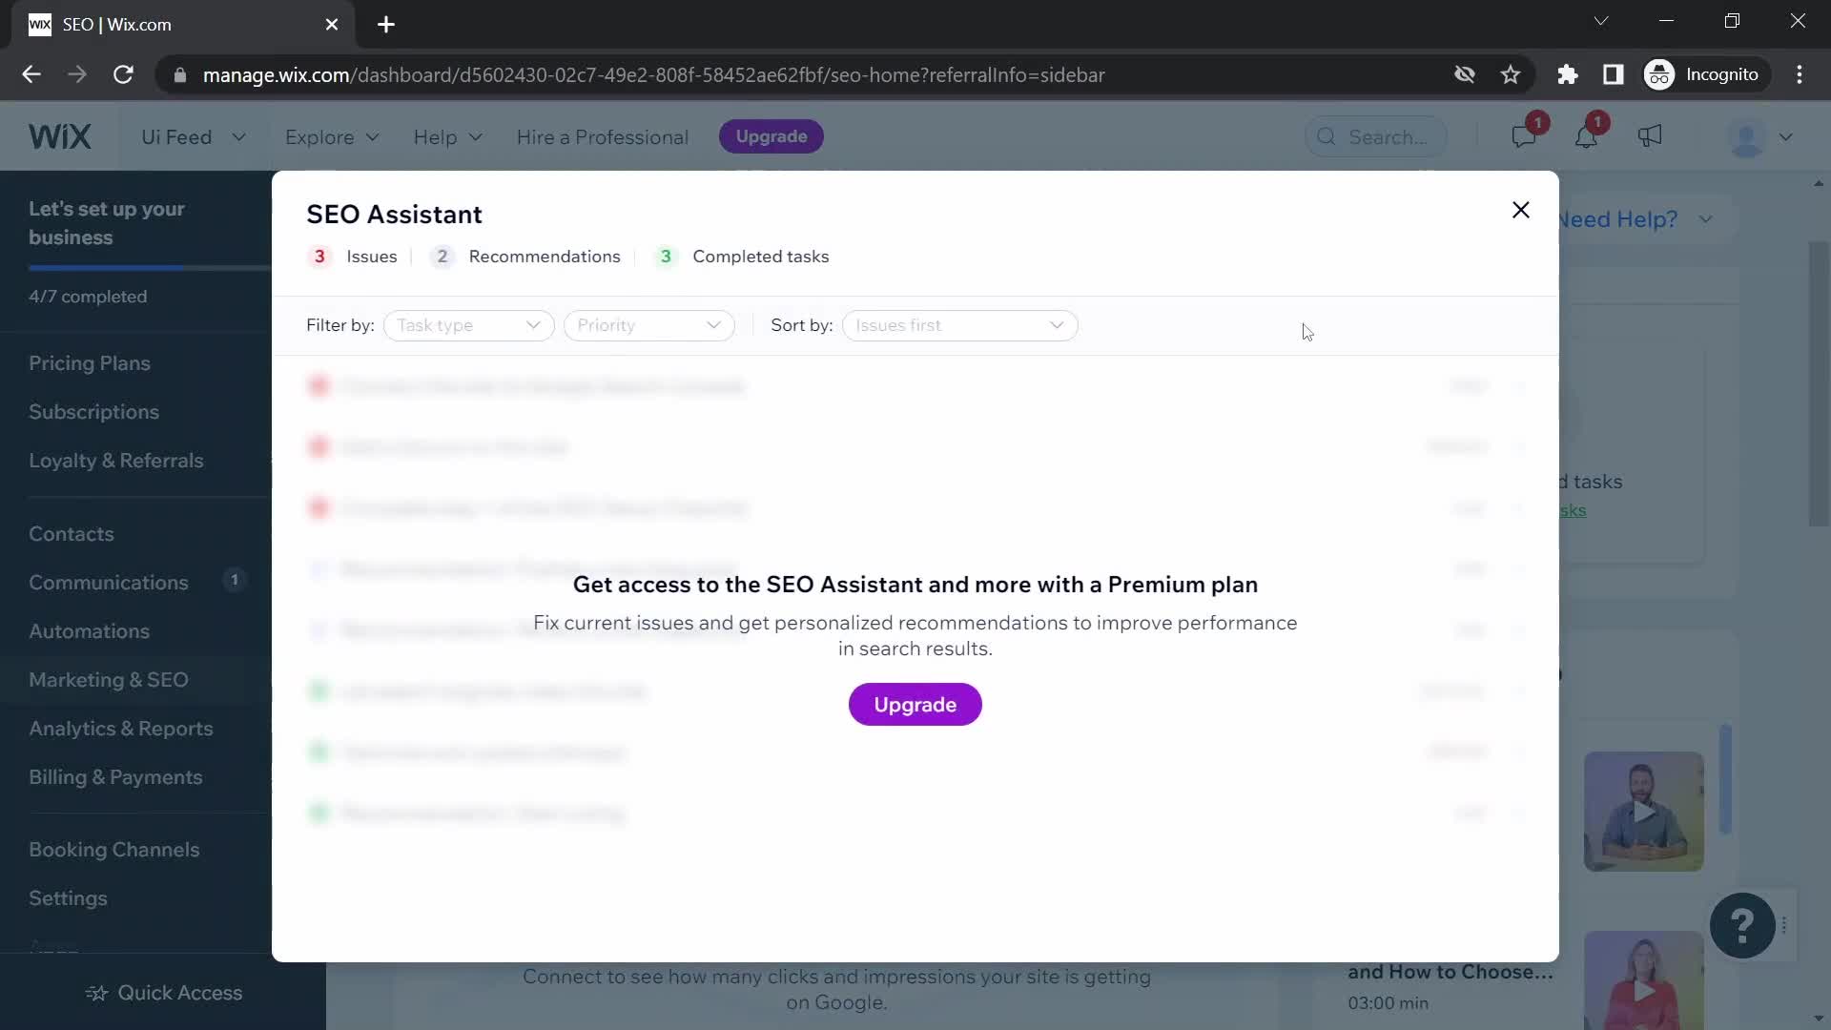Click the Contacts sidebar icon
This screenshot has width=1831, height=1030.
pos(72,533)
